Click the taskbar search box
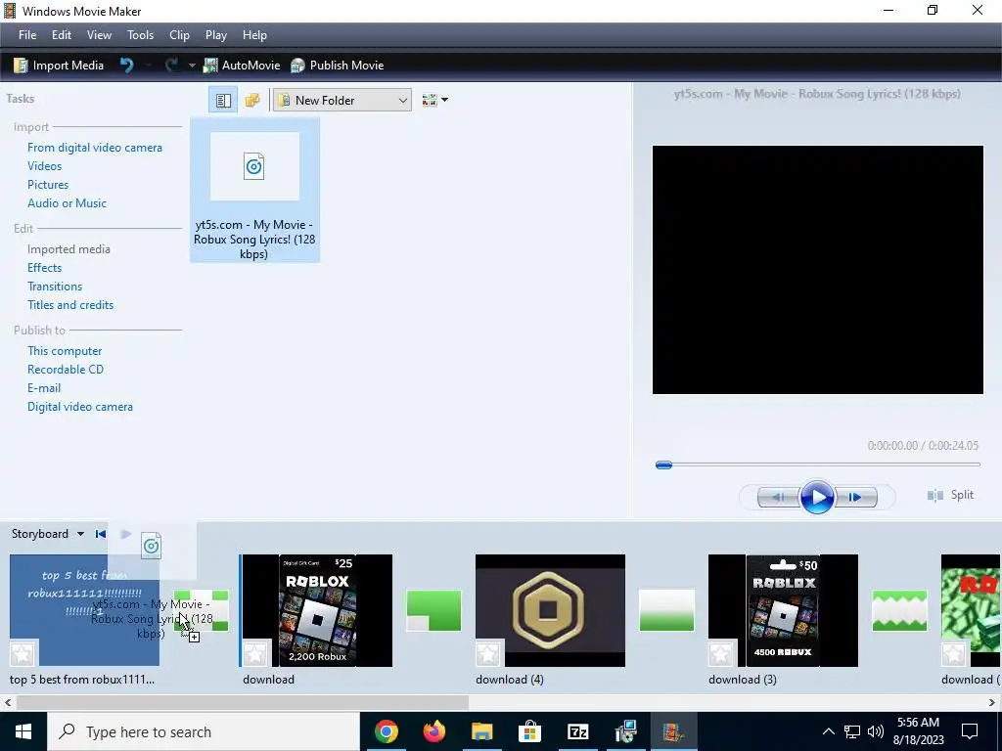1002x751 pixels. point(204,731)
